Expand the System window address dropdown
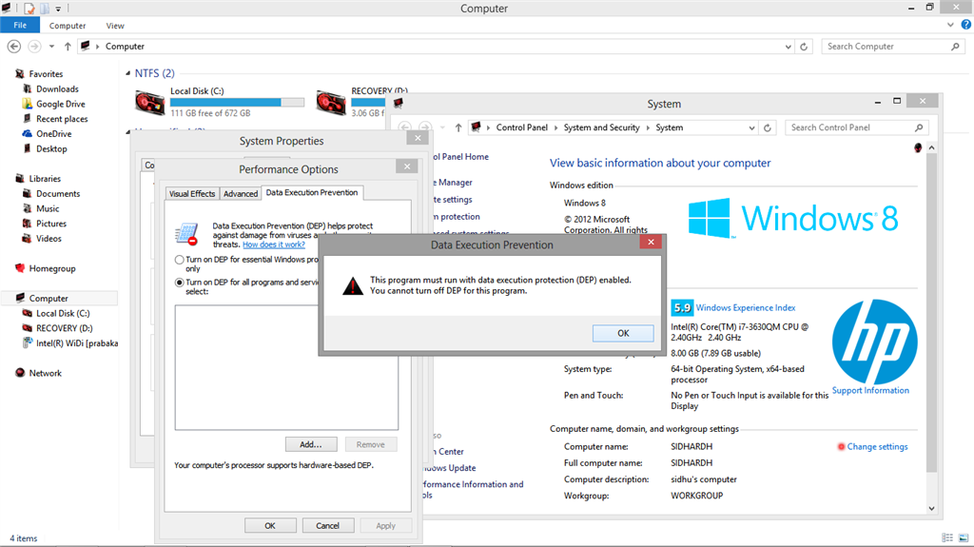 pos(751,128)
